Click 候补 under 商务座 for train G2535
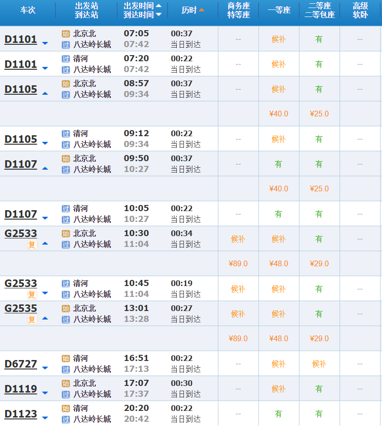The image size is (382, 426). coord(238,314)
